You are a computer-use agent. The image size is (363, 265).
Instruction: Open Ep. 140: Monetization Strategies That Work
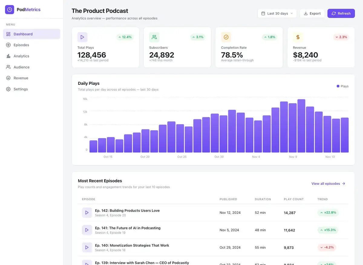[x=132, y=245]
